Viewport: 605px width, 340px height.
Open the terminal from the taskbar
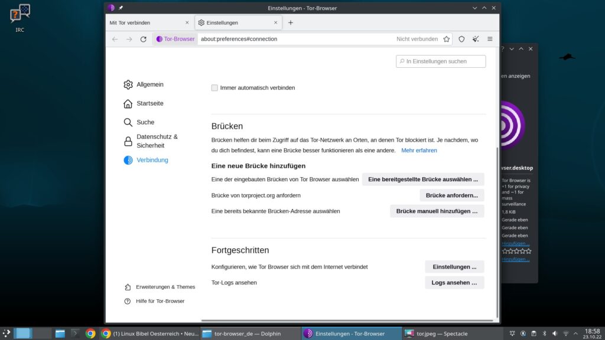tap(75, 334)
